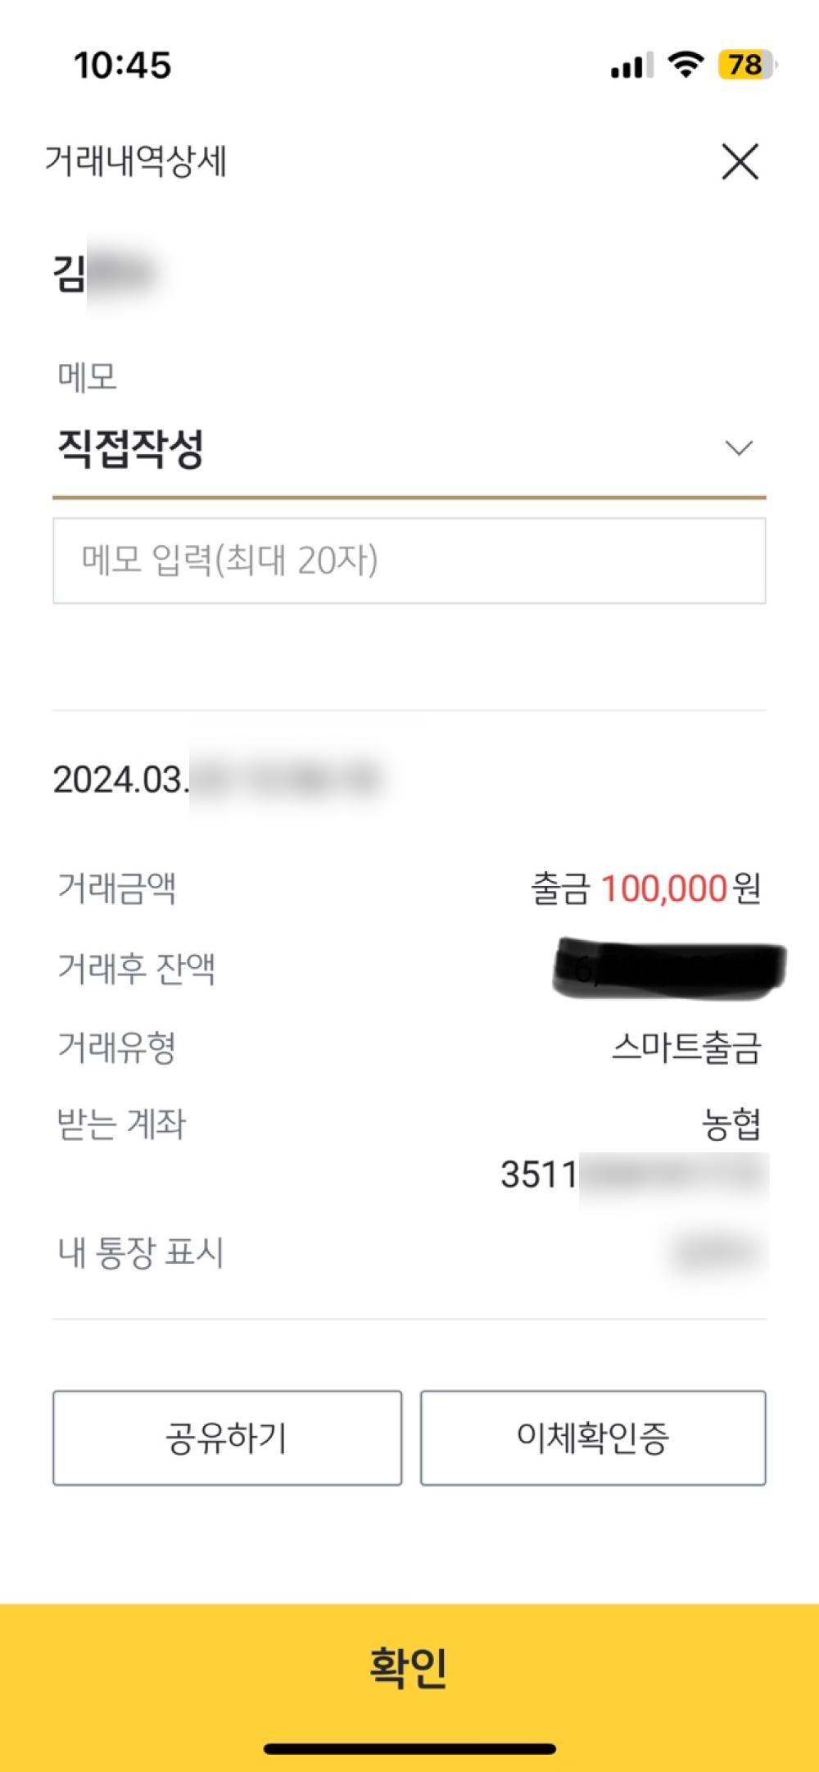819x1772 pixels.
Task: Tap the 공유하기 button
Action: coord(227,1438)
